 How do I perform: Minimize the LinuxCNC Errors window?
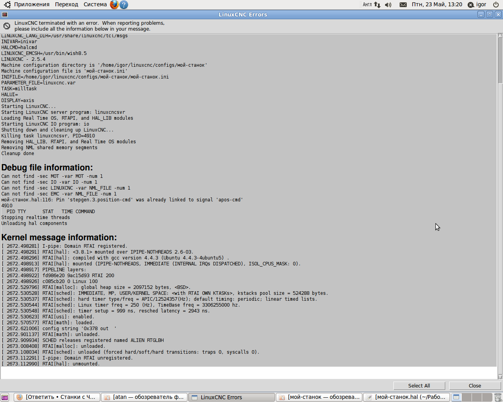(x=481, y=15)
